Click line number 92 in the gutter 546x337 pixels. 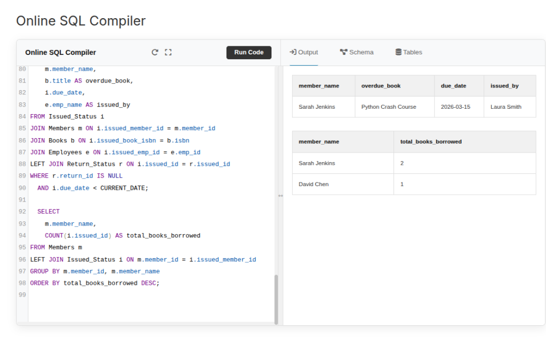tap(22, 212)
